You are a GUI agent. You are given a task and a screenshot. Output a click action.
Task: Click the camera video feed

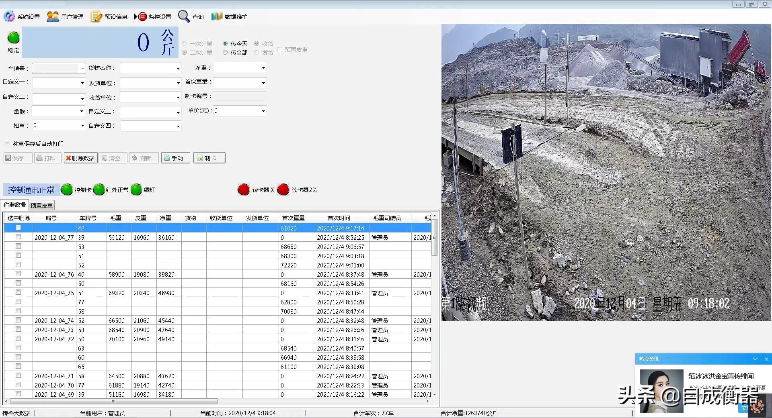606,172
